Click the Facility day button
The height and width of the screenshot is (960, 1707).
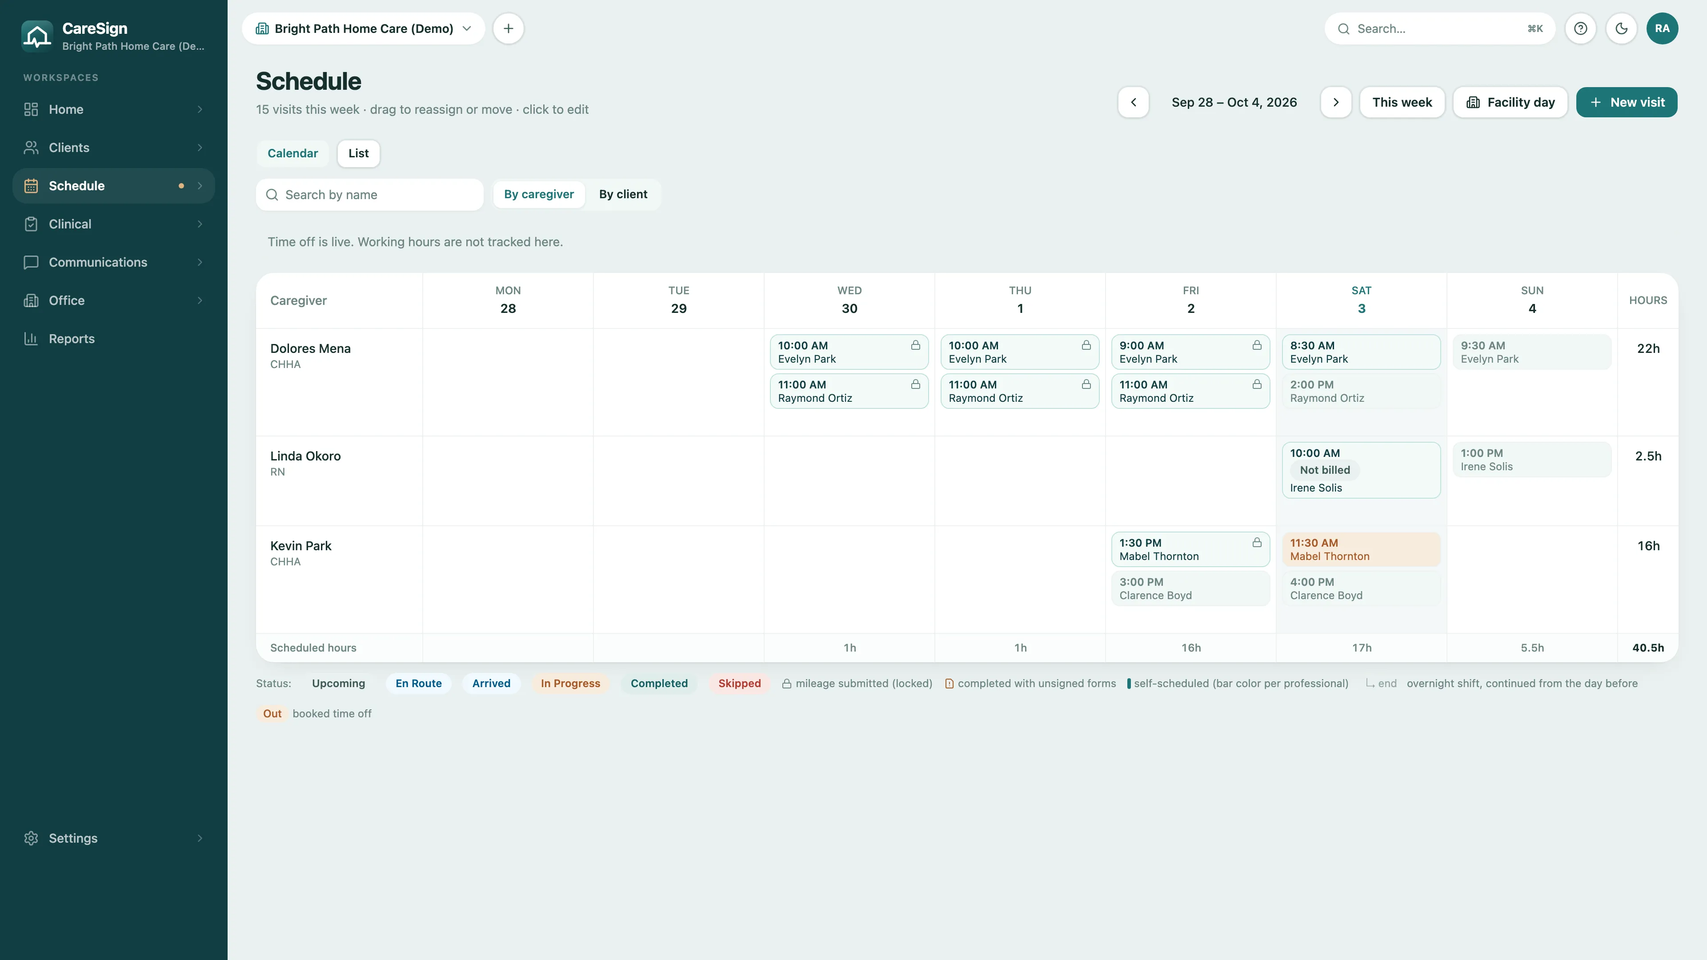pos(1510,102)
